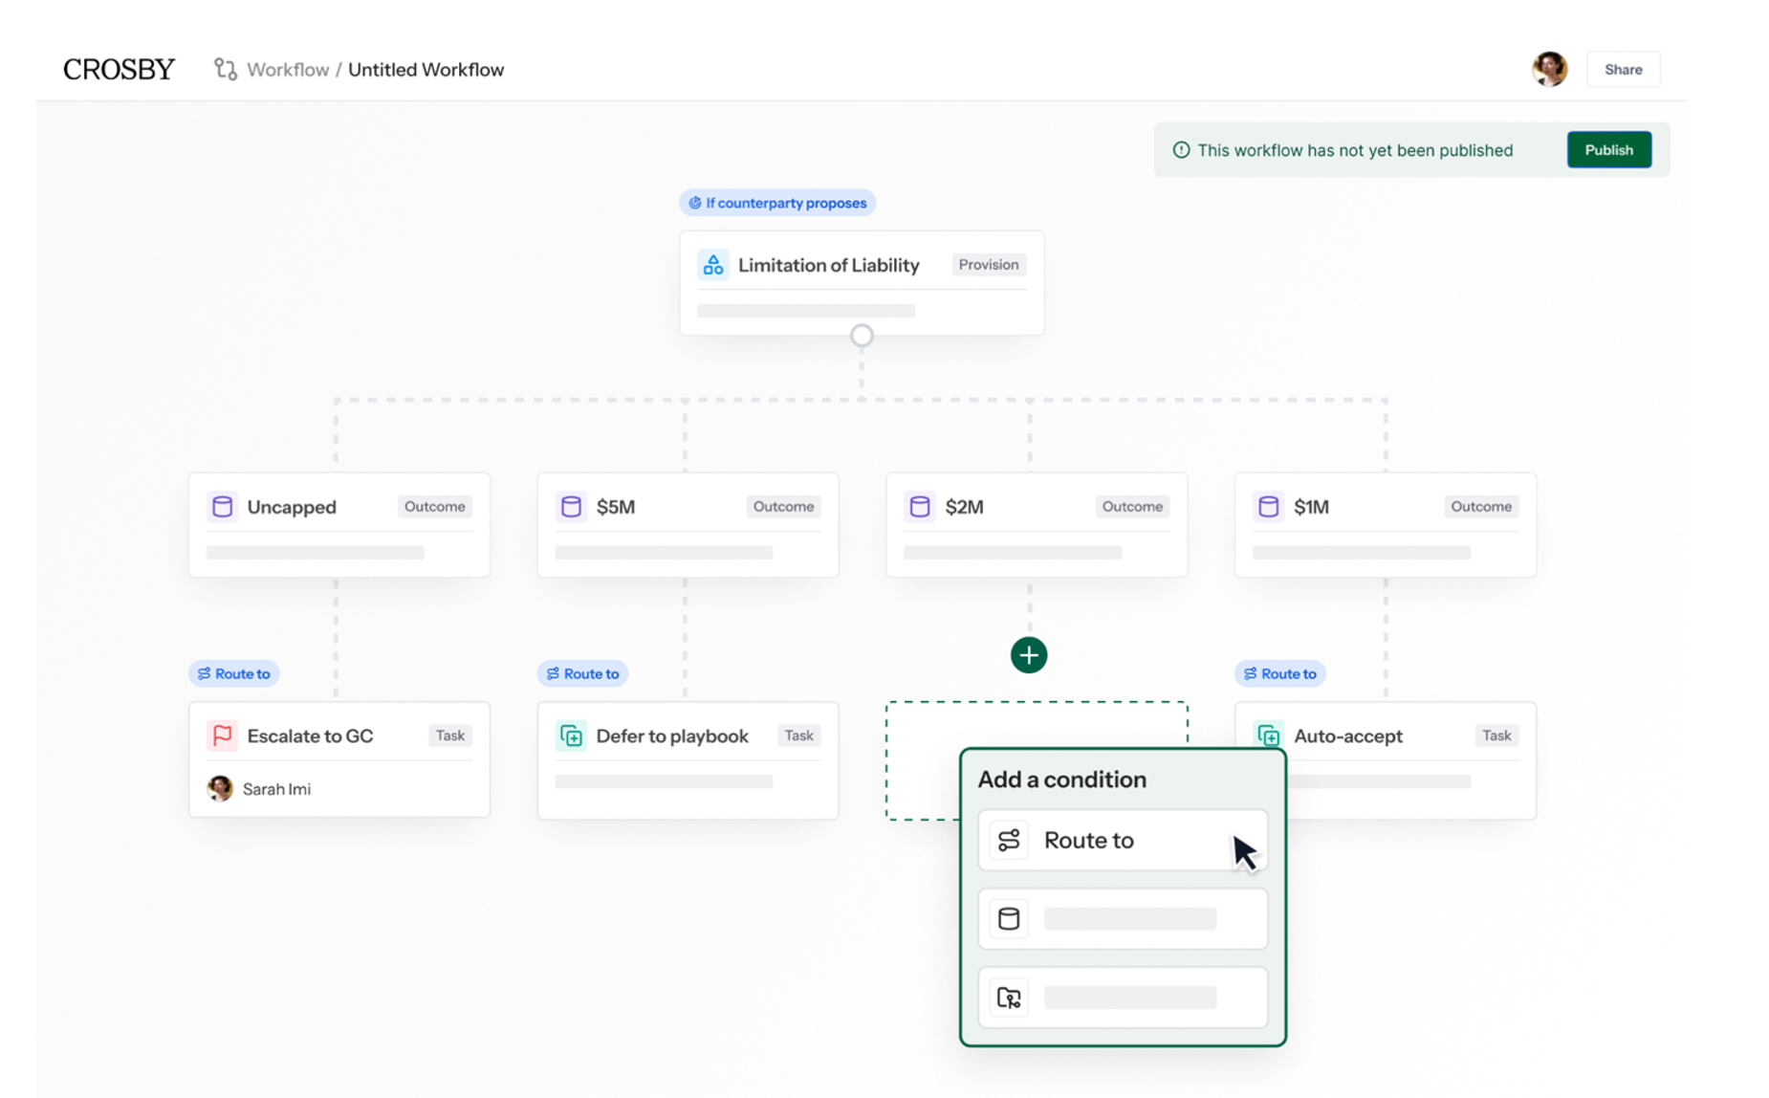Choose the cylinder outcome option in condition menu
Screen dimensions: 1769x1098
[x=1122, y=919]
